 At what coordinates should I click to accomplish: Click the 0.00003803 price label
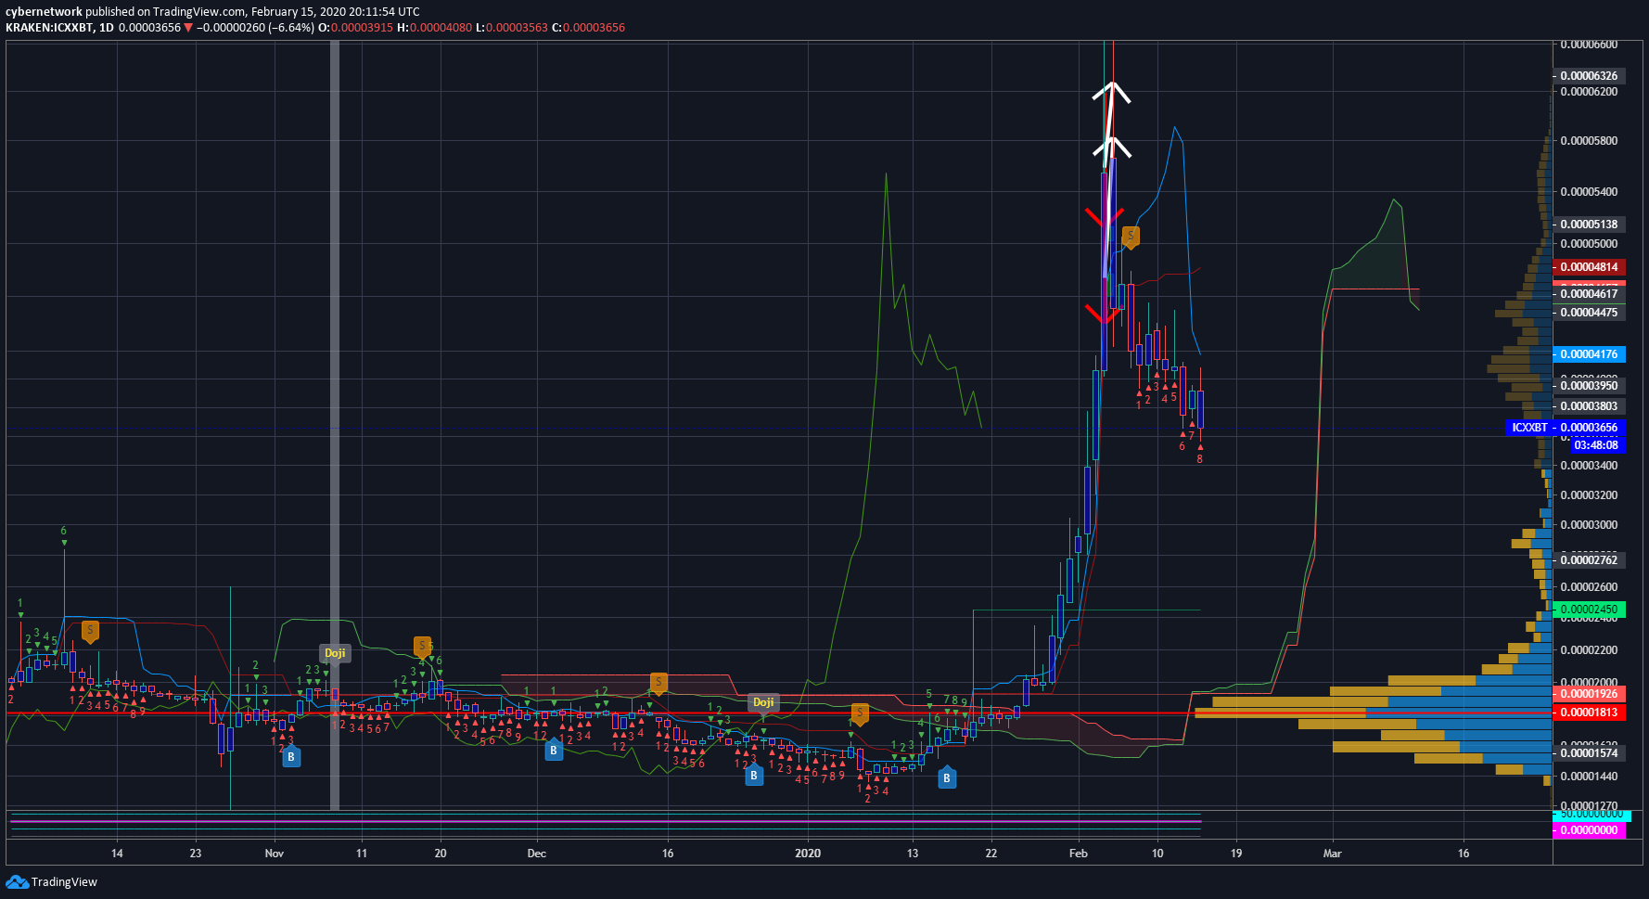(x=1589, y=406)
